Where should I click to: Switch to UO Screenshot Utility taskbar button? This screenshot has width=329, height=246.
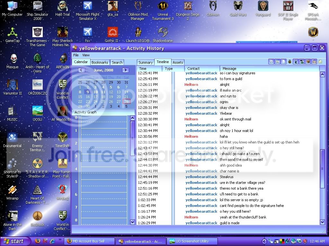point(192,241)
